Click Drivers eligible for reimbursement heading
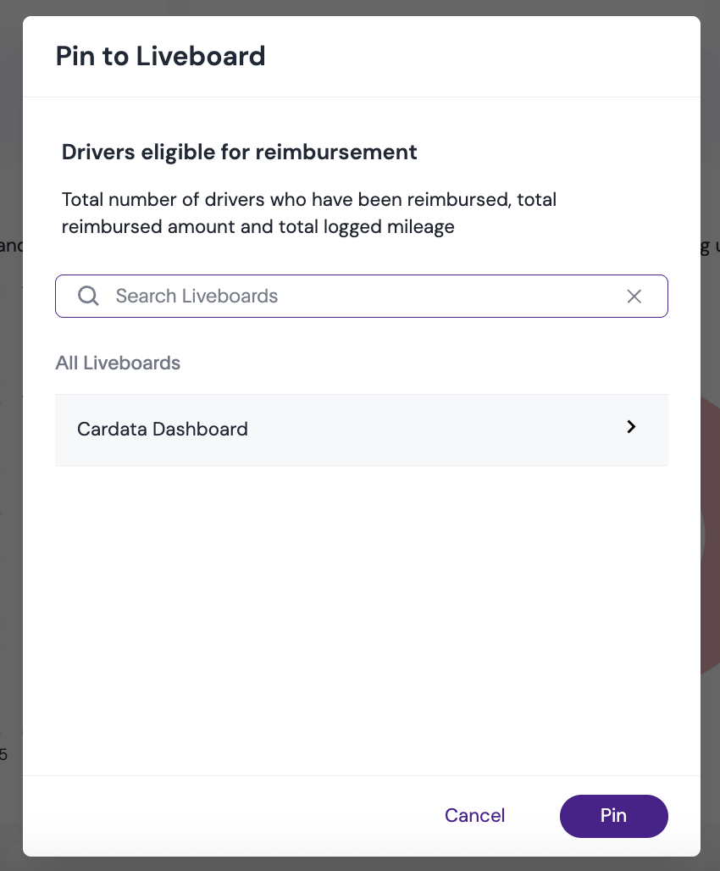 click(x=239, y=153)
